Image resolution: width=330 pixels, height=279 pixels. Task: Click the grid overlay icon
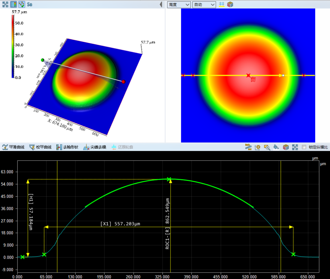[222, 5]
